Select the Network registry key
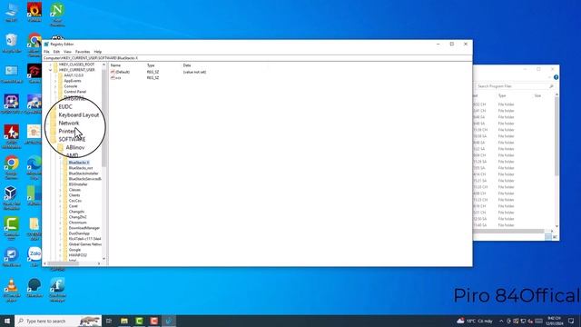 pos(69,124)
